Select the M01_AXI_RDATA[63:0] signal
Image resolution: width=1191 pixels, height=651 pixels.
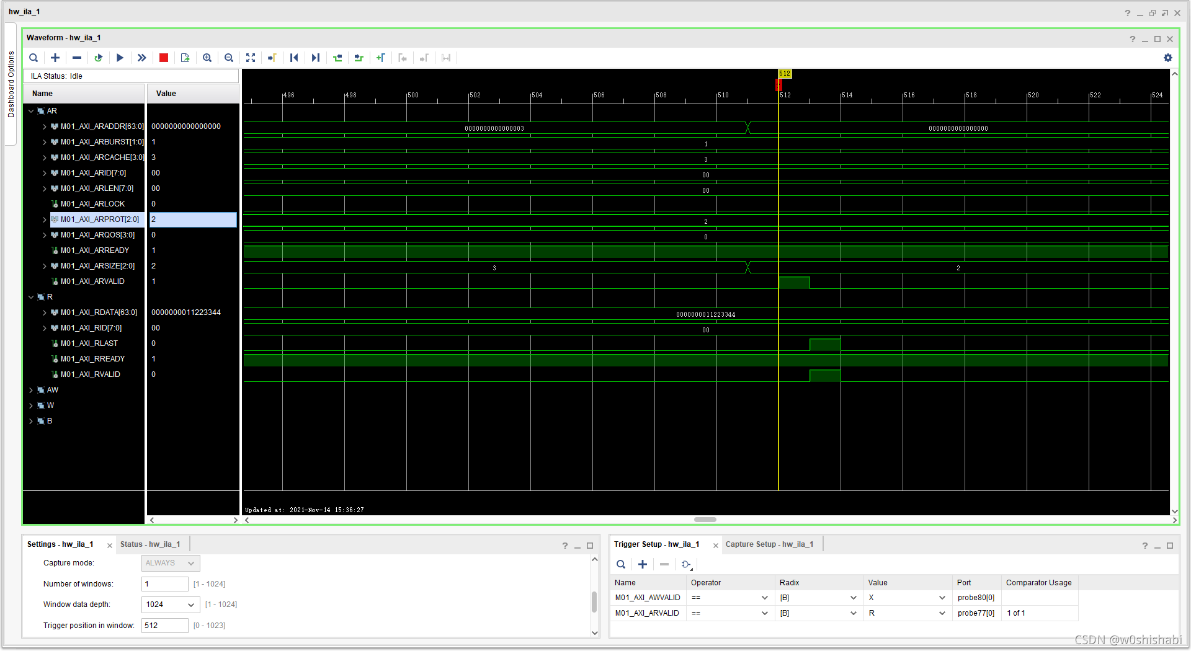pos(99,312)
